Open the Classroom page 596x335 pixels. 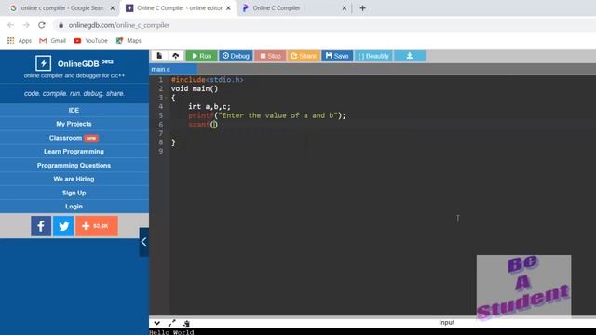pos(74,138)
